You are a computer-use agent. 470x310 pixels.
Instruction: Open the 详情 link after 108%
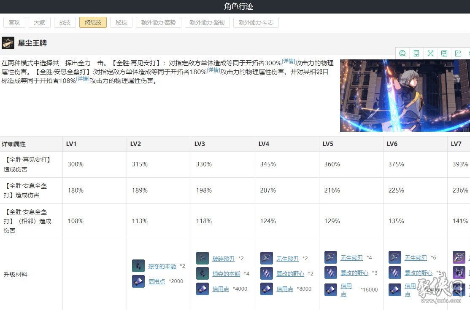(x=83, y=79)
